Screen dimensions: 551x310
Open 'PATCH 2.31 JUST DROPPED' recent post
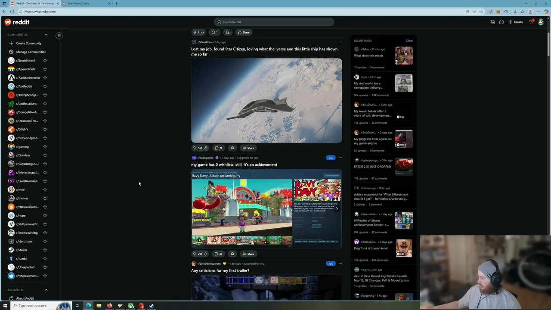[x=372, y=167]
